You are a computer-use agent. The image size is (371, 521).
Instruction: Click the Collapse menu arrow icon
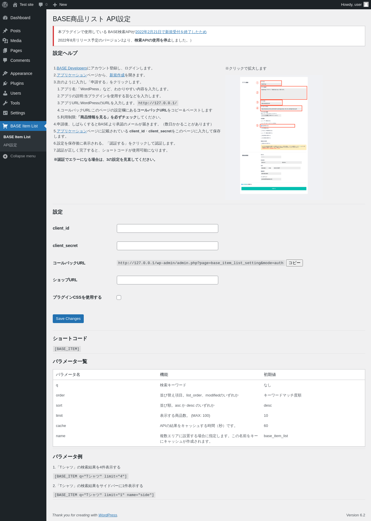(x=5, y=156)
